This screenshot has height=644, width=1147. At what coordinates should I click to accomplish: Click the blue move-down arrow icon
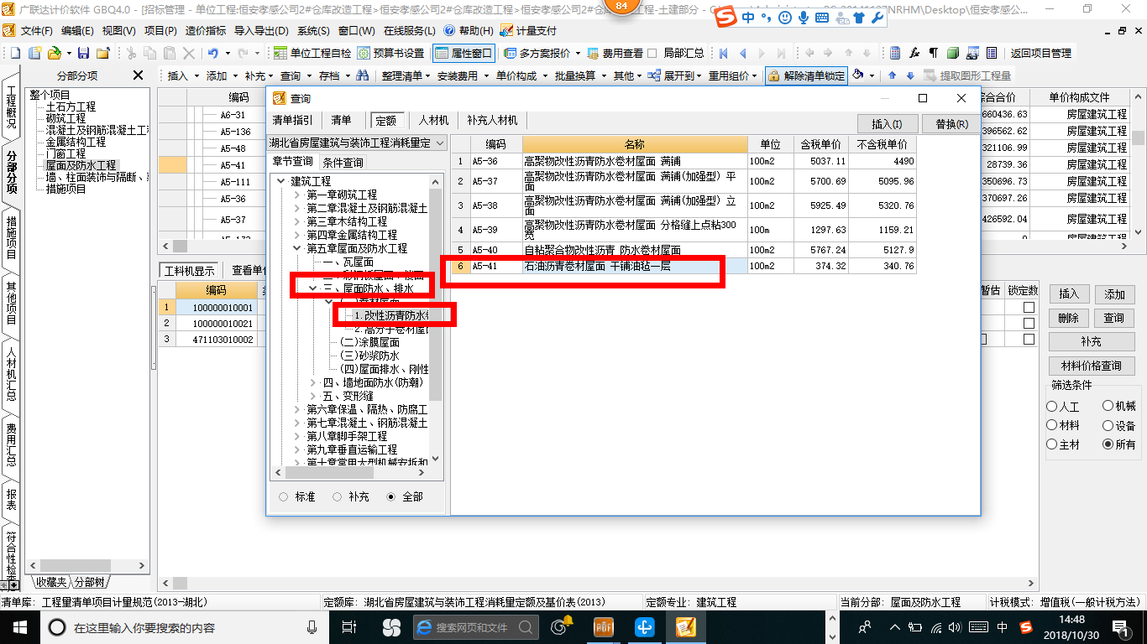(910, 75)
